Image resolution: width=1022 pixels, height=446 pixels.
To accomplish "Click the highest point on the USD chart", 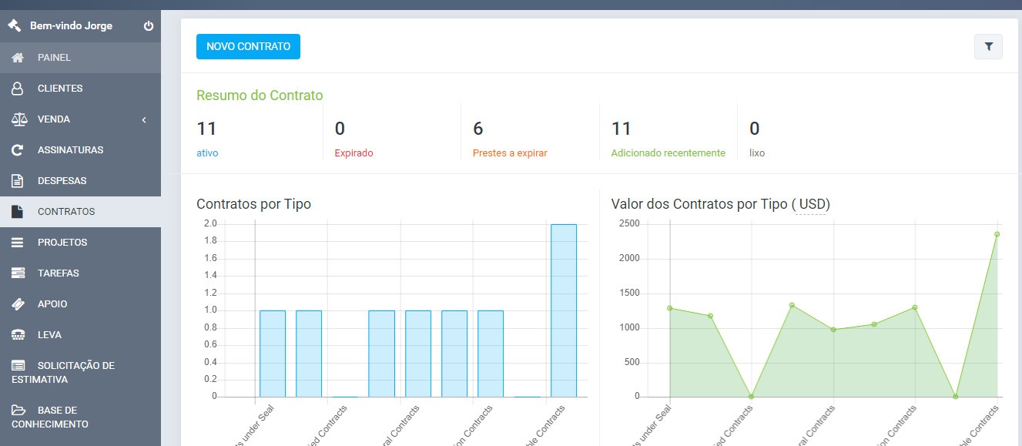I will [x=998, y=233].
